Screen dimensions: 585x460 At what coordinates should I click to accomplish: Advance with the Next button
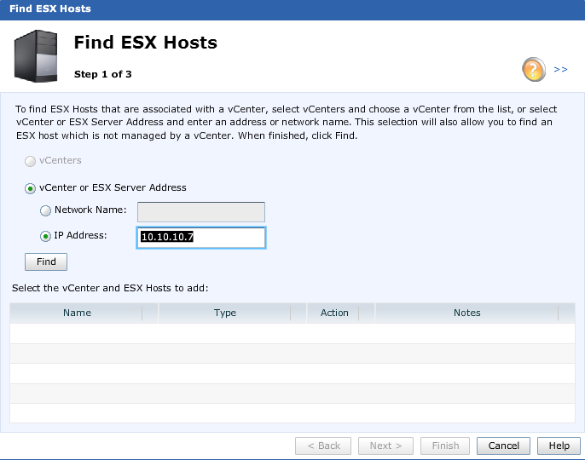(385, 446)
